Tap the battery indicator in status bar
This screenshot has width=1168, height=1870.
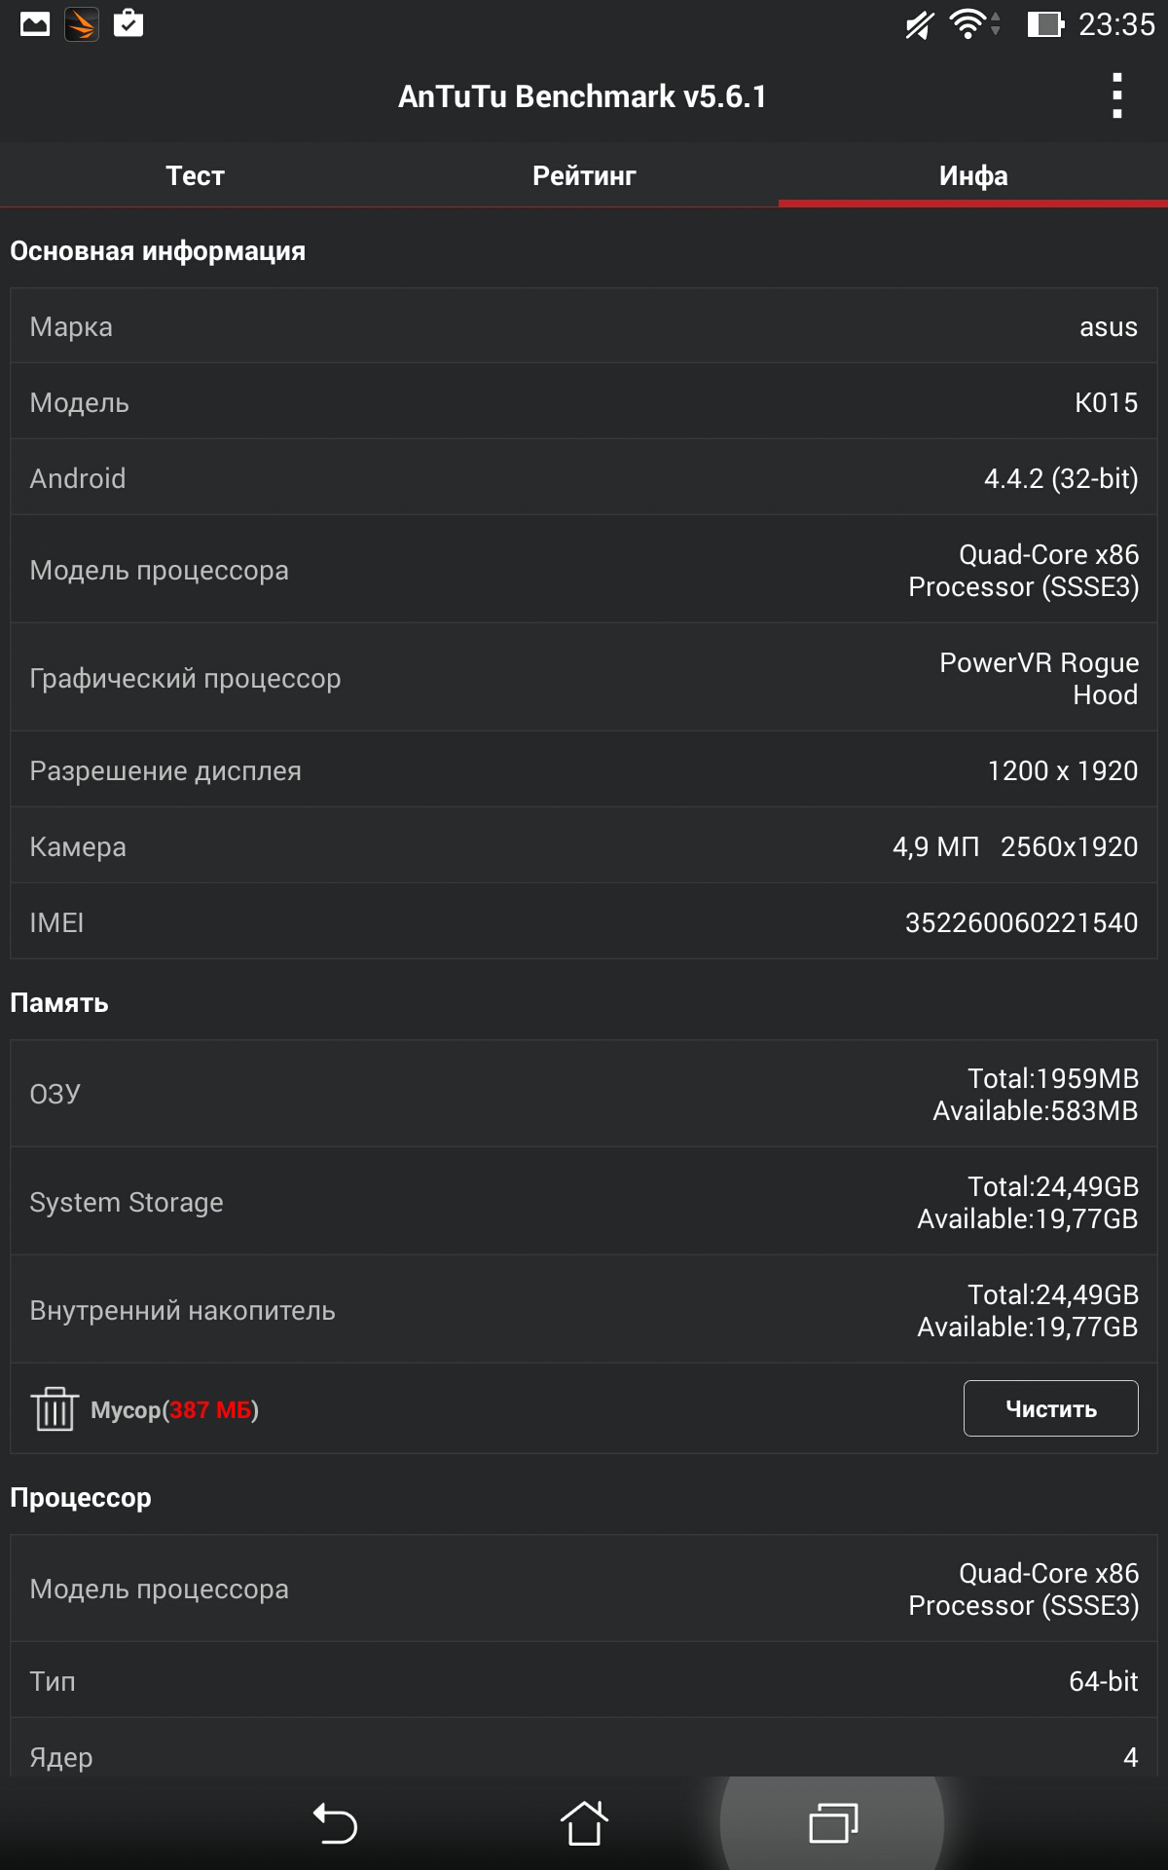(1045, 24)
